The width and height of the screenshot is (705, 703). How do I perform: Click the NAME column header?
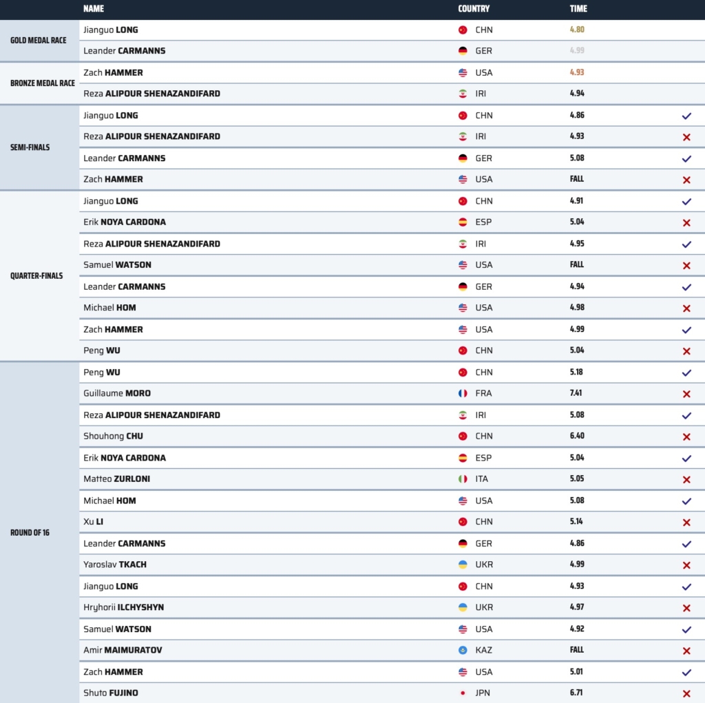[x=94, y=9]
